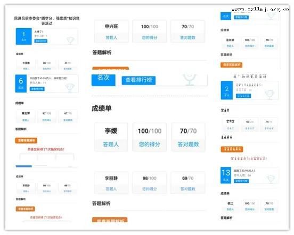Select the blue rank 1 badge

[24, 36]
